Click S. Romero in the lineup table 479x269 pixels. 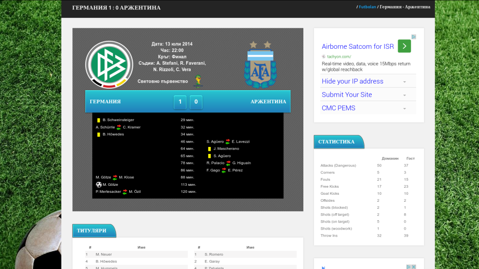pyautogui.click(x=214, y=255)
